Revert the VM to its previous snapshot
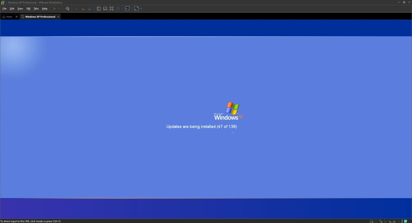This screenshot has height=223, width=412. [83, 9]
